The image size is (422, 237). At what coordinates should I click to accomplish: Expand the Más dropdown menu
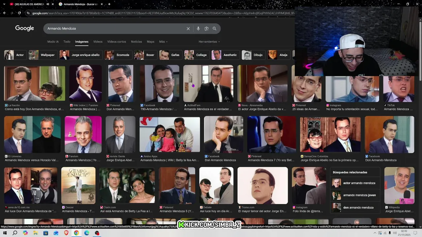(163, 42)
